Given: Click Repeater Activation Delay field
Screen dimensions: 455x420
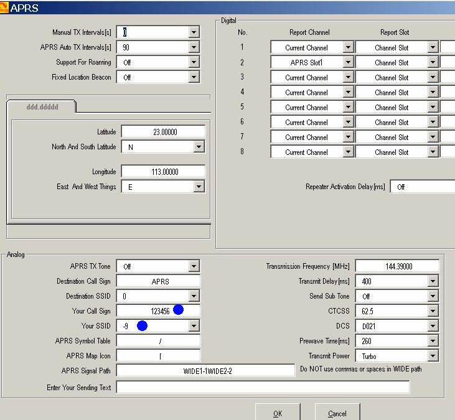Looking at the screenshot, I should click(x=423, y=187).
